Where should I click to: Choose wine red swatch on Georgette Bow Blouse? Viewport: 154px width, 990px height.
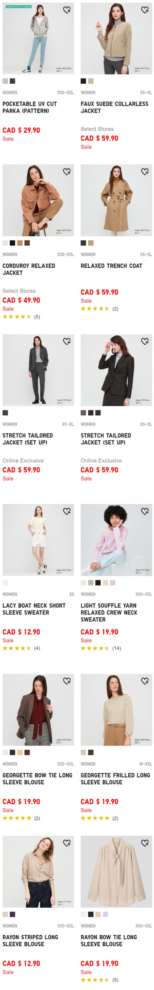27,752
